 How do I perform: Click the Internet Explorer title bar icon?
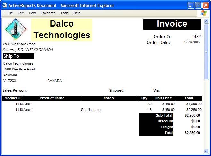coord(4,5)
